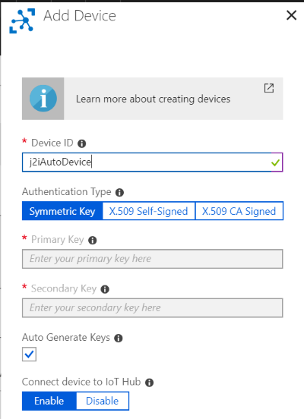Show info tooltip next to Device ID

(81, 143)
